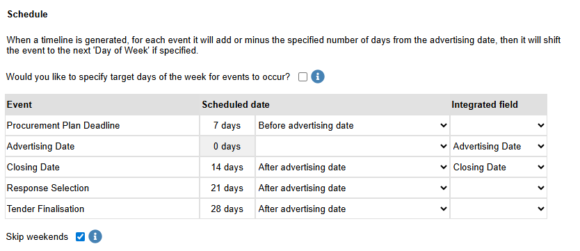
Task: Open integrated field dropdown for Response Selection
Action: tap(498, 188)
